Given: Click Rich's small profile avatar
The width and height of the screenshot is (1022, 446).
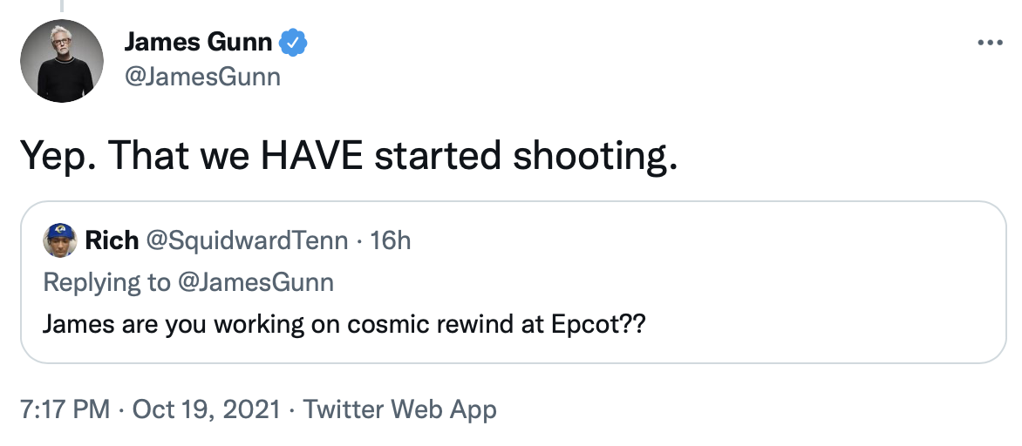Looking at the screenshot, I should pos(59,240).
